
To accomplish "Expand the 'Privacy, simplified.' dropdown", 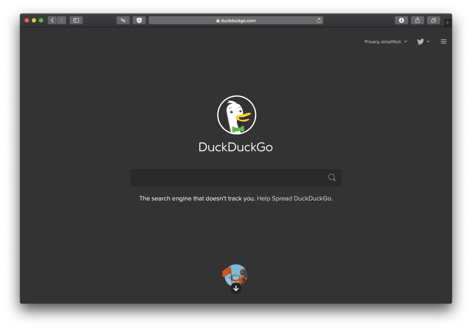I will (386, 42).
